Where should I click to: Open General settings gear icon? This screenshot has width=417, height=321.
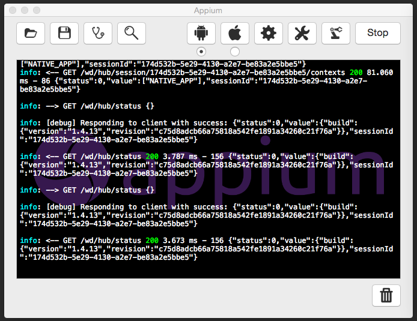pyautogui.click(x=269, y=33)
